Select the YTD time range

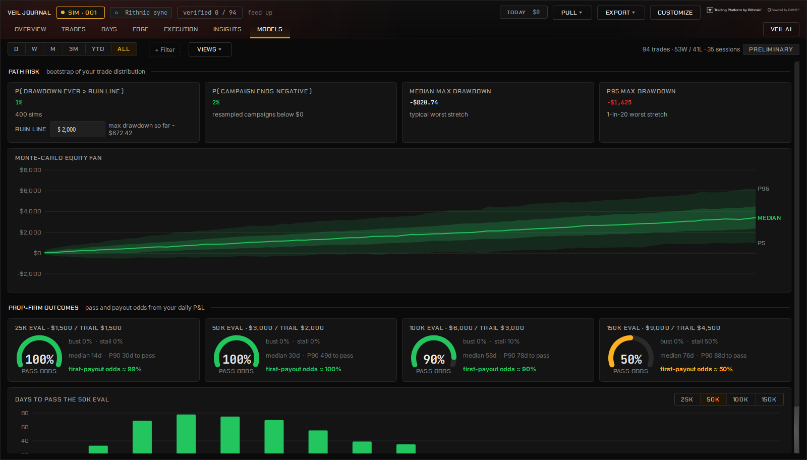98,49
